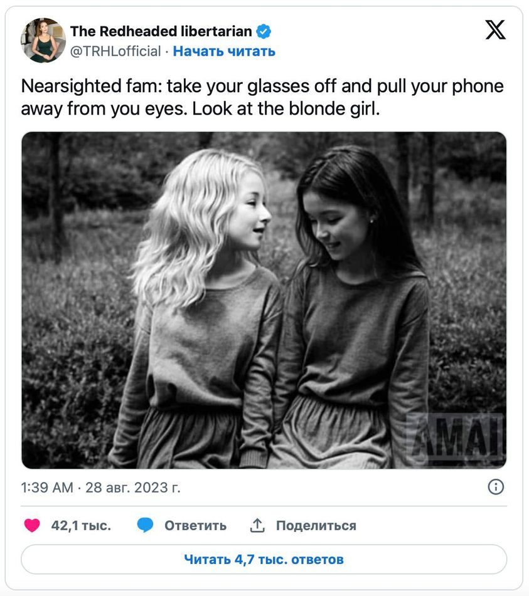
Task: Click the "Поделиться" share label
Action: click(x=316, y=525)
